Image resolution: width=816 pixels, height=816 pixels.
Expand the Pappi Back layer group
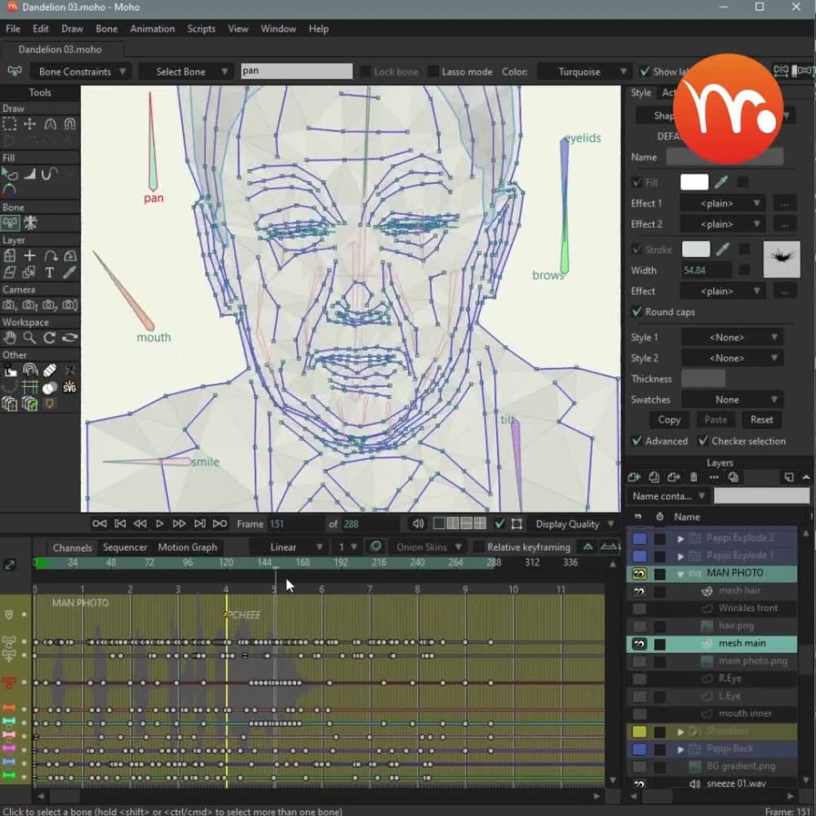tap(681, 749)
